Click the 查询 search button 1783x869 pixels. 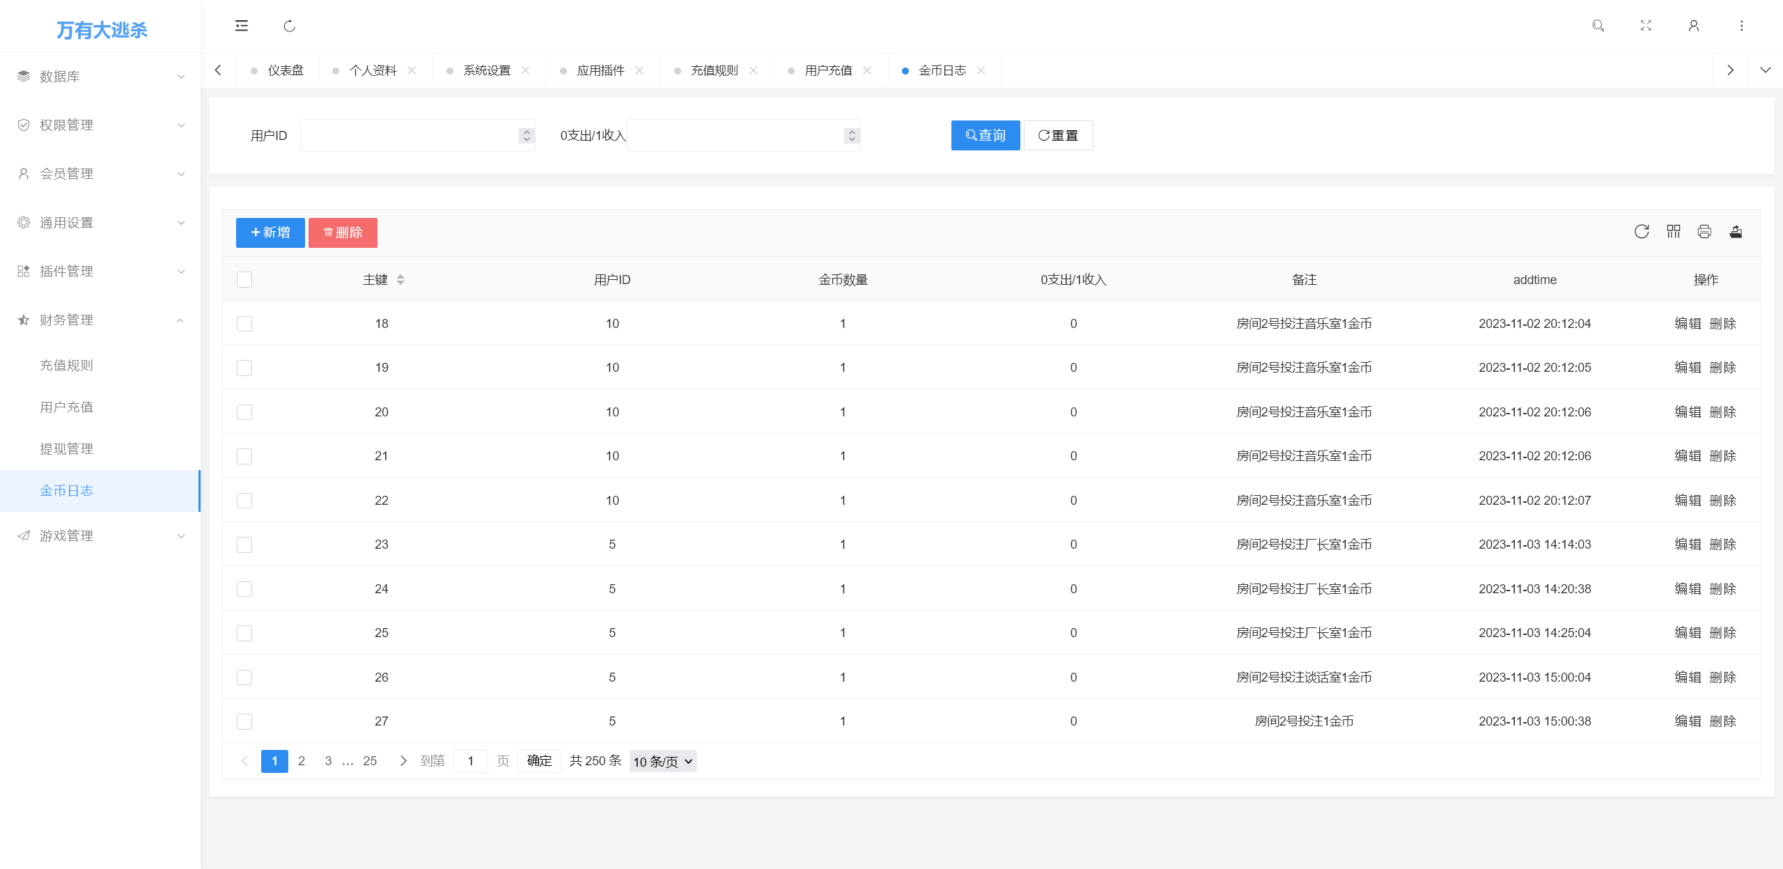click(x=985, y=135)
